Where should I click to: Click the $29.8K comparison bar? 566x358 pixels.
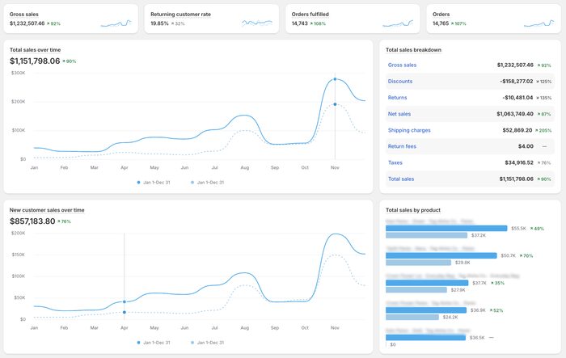418,263
